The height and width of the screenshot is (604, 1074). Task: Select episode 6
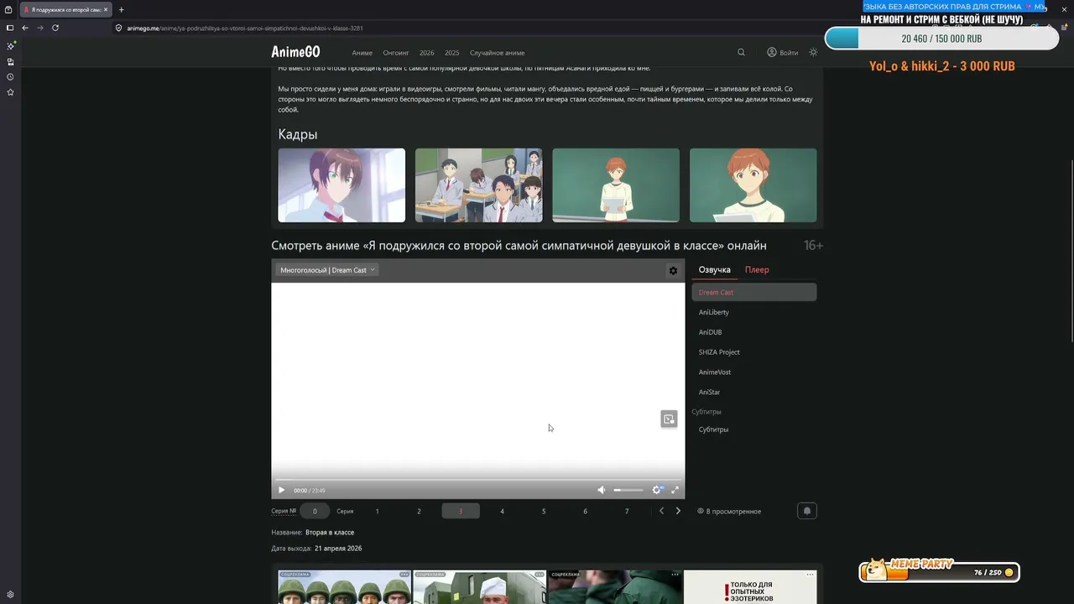pyautogui.click(x=585, y=511)
